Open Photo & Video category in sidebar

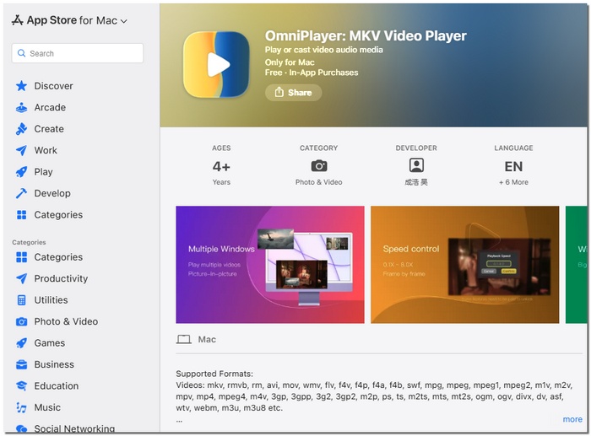click(66, 321)
